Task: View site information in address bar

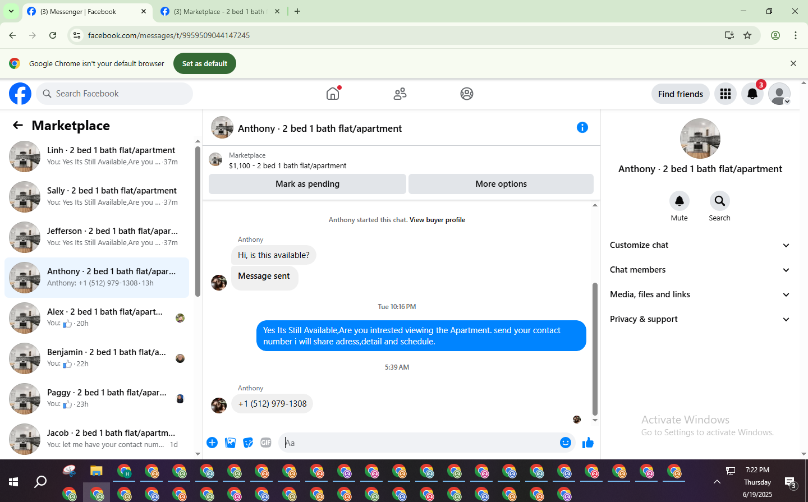Action: (x=77, y=35)
